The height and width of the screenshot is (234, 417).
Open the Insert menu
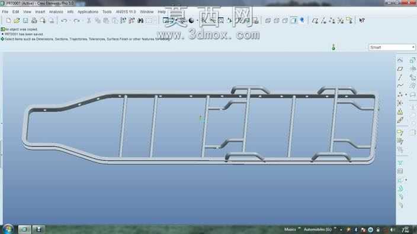(x=40, y=12)
